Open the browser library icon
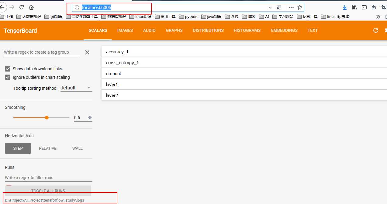This screenshot has height=204, width=387. pyautogui.click(x=354, y=7)
